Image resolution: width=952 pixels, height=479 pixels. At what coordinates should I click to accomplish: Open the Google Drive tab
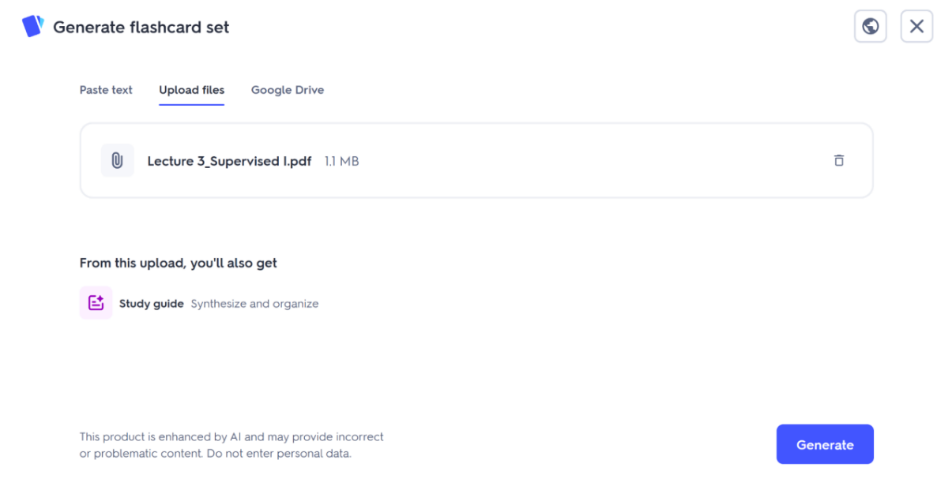[288, 90]
